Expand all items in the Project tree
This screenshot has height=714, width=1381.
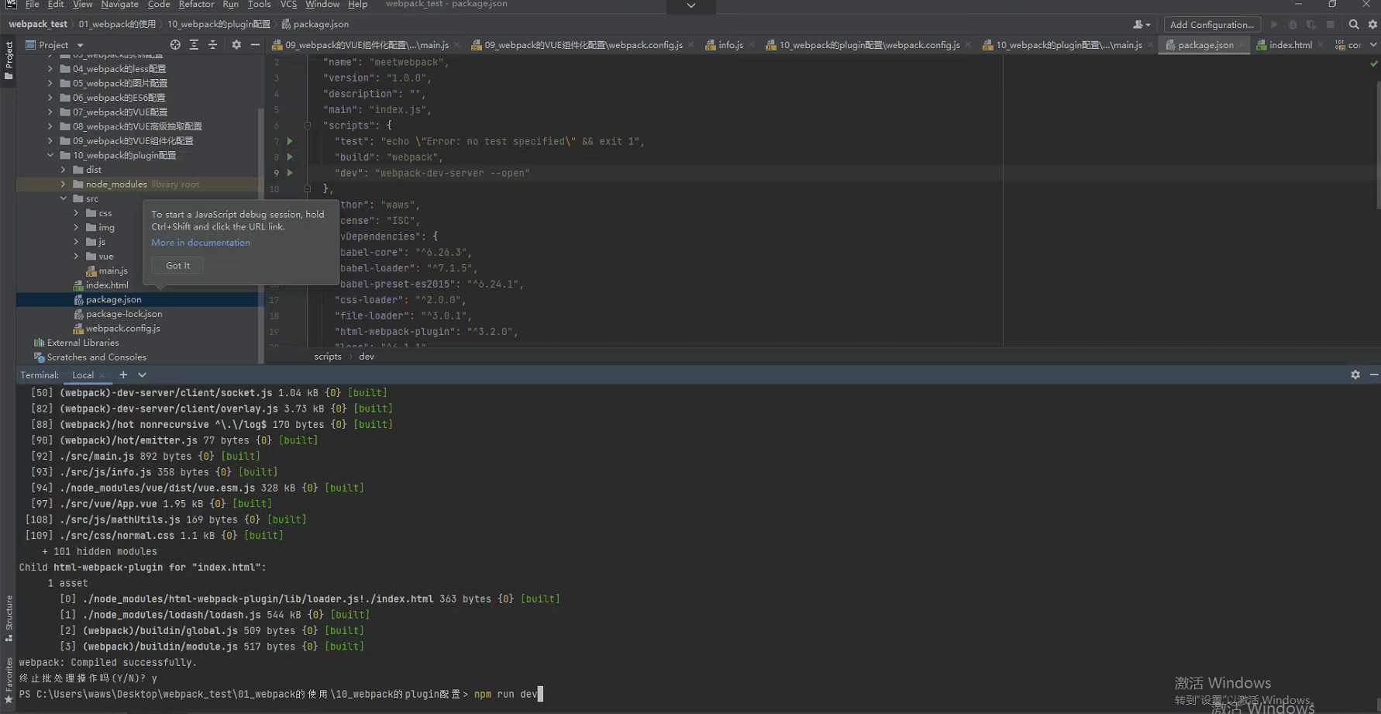point(194,45)
